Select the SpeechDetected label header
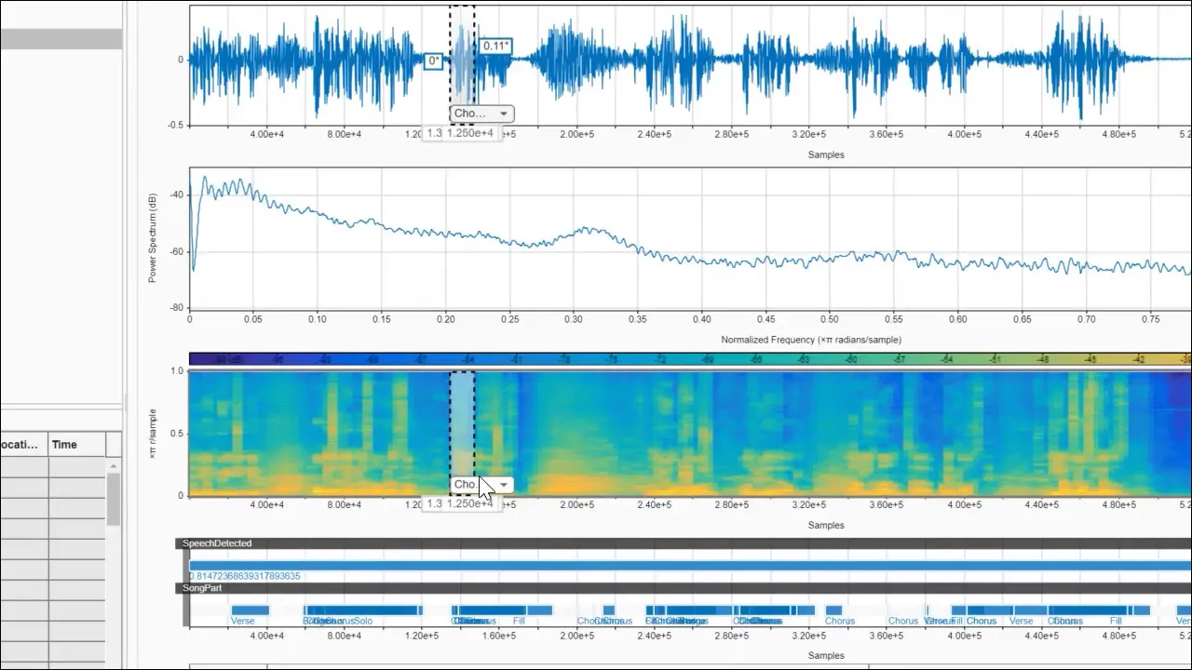 coord(217,543)
